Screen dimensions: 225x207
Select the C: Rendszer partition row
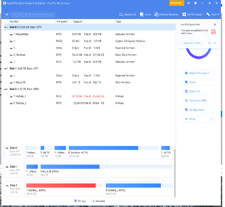coord(90,55)
